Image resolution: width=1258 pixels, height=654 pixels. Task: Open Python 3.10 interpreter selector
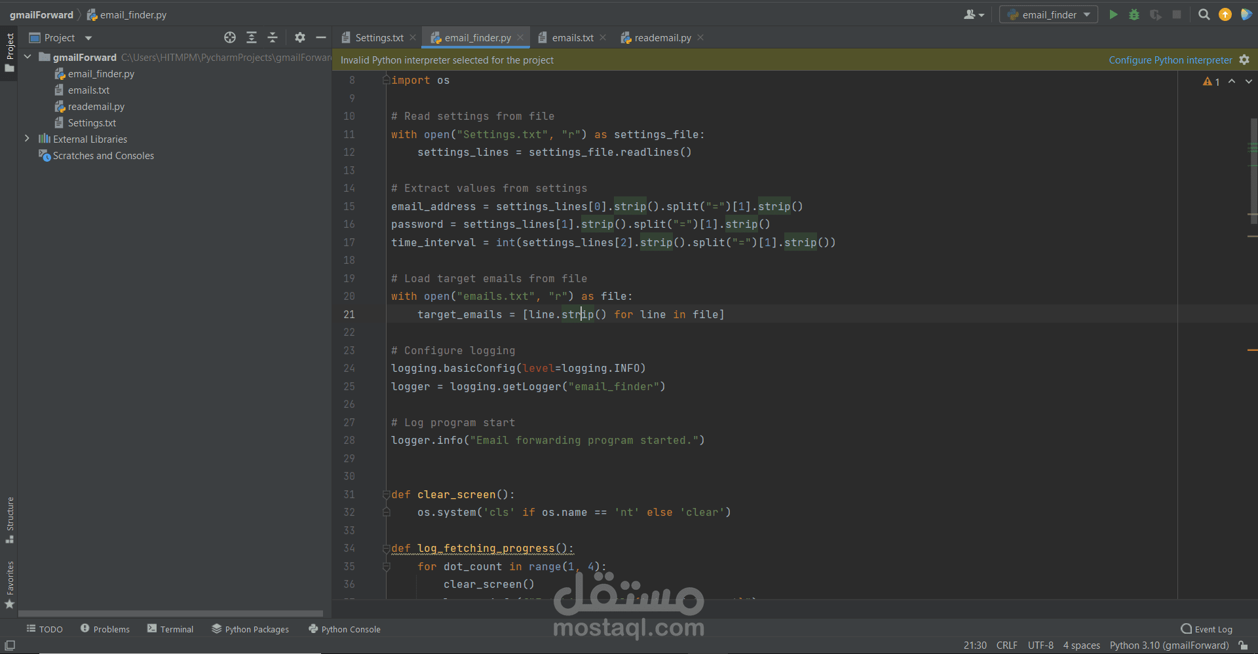tap(1170, 645)
